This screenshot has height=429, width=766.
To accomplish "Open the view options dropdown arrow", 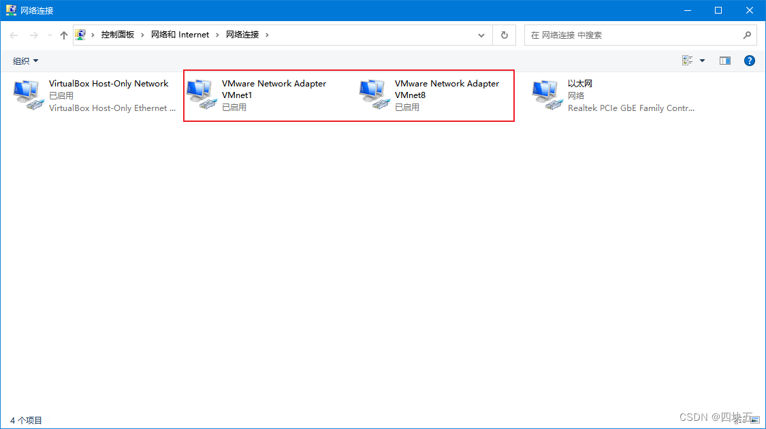I will click(702, 61).
